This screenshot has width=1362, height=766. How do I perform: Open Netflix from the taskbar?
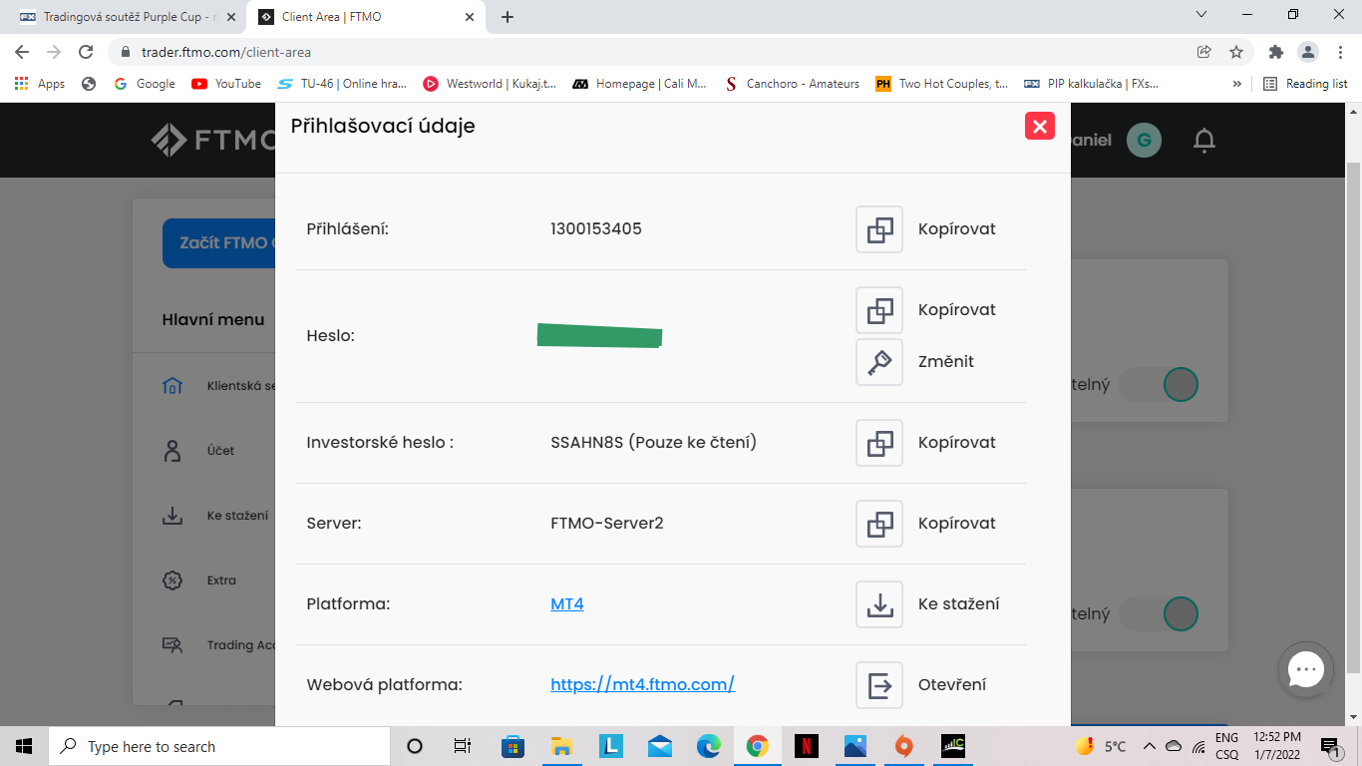point(807,746)
